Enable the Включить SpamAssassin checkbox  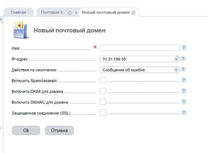coord(103,80)
